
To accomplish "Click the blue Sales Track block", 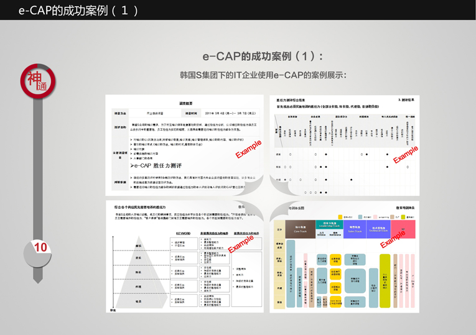I will tap(355, 229).
